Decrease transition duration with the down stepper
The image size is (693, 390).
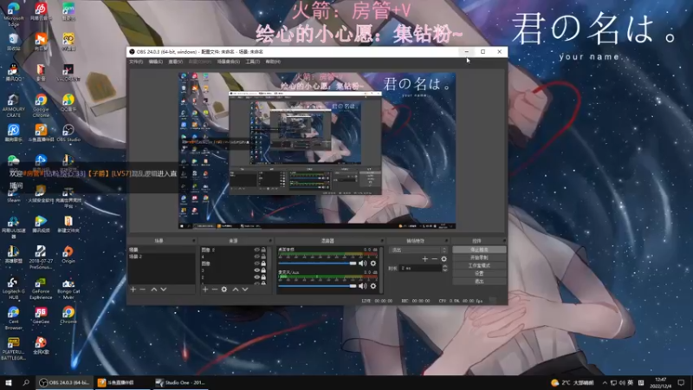click(x=445, y=270)
